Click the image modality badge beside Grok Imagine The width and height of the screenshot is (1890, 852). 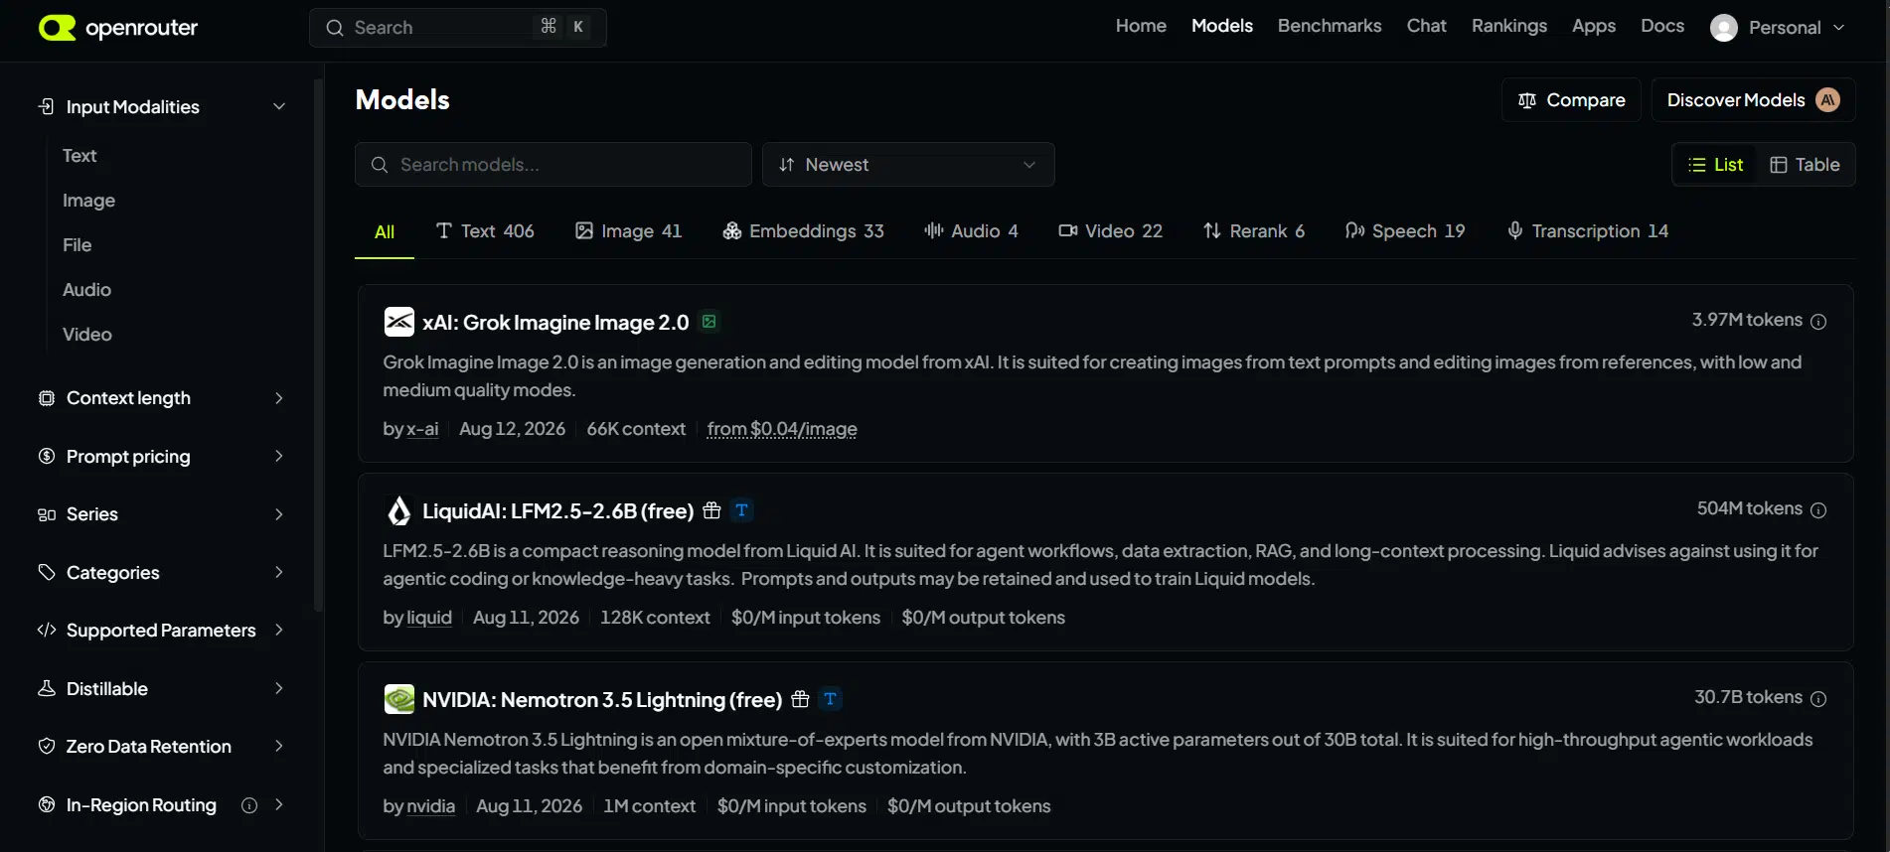pos(709,321)
